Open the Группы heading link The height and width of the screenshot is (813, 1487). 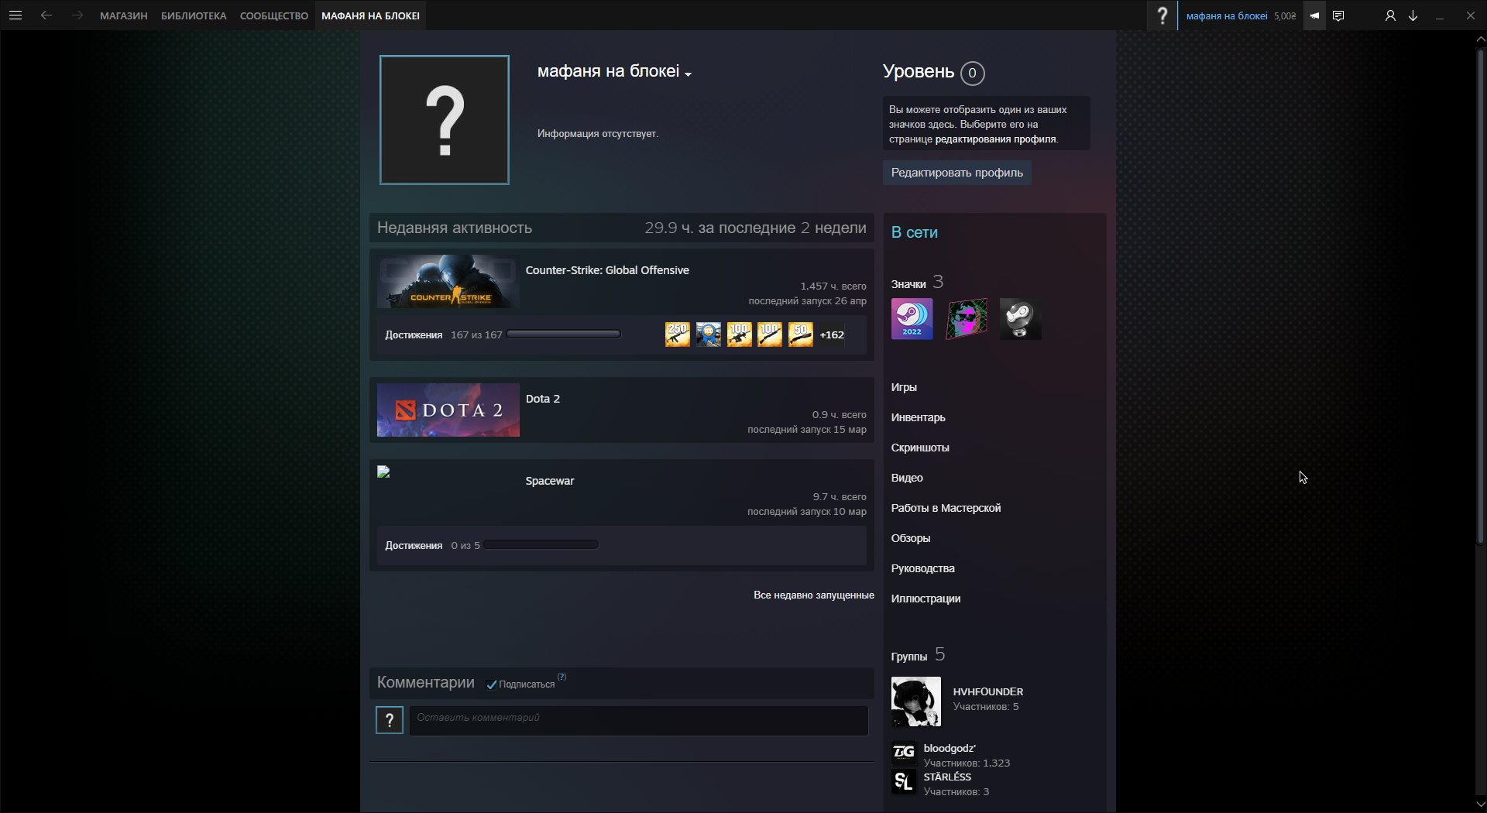coord(909,657)
